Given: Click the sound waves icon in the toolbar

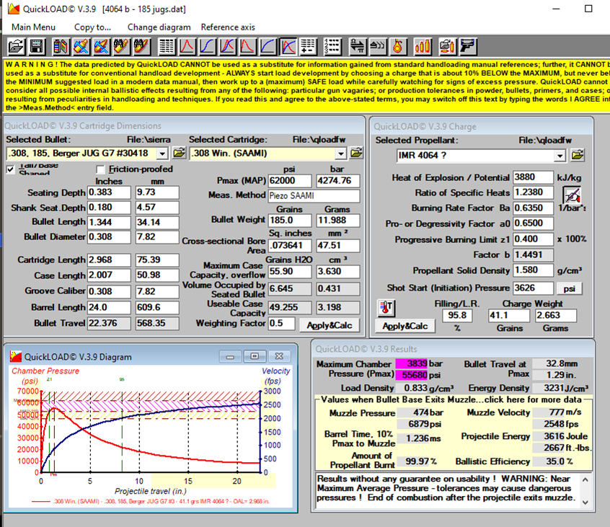Looking at the screenshot, I should (377, 47).
